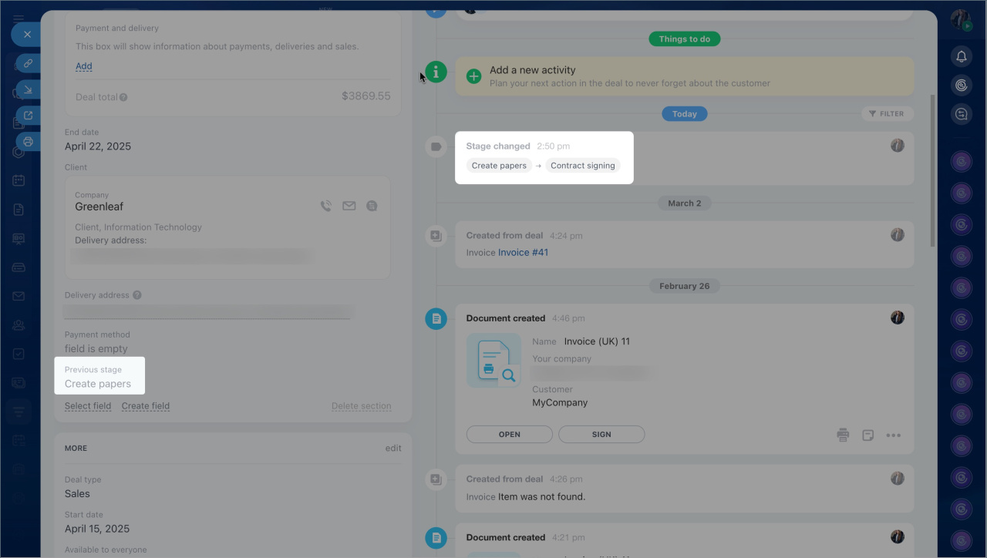Viewport: 987px width, 558px height.
Task: Open the three-dot menu on Invoice document
Action: (x=893, y=435)
